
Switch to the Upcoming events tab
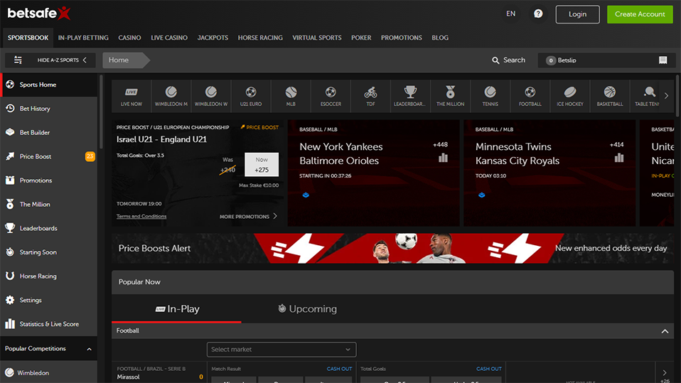click(x=306, y=309)
